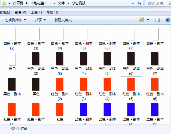Click the refresh arrows icon beside address bar
The width and height of the screenshot is (171, 134).
[139, 3]
